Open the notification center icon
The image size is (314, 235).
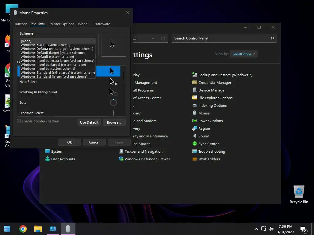pos(303,229)
